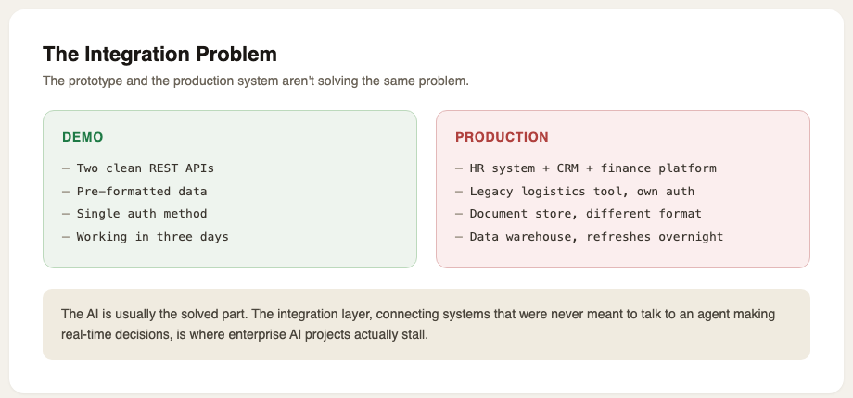The height and width of the screenshot is (398, 853).
Task: Click 'Legacy logistics tool, own auth' item
Action: coord(582,191)
